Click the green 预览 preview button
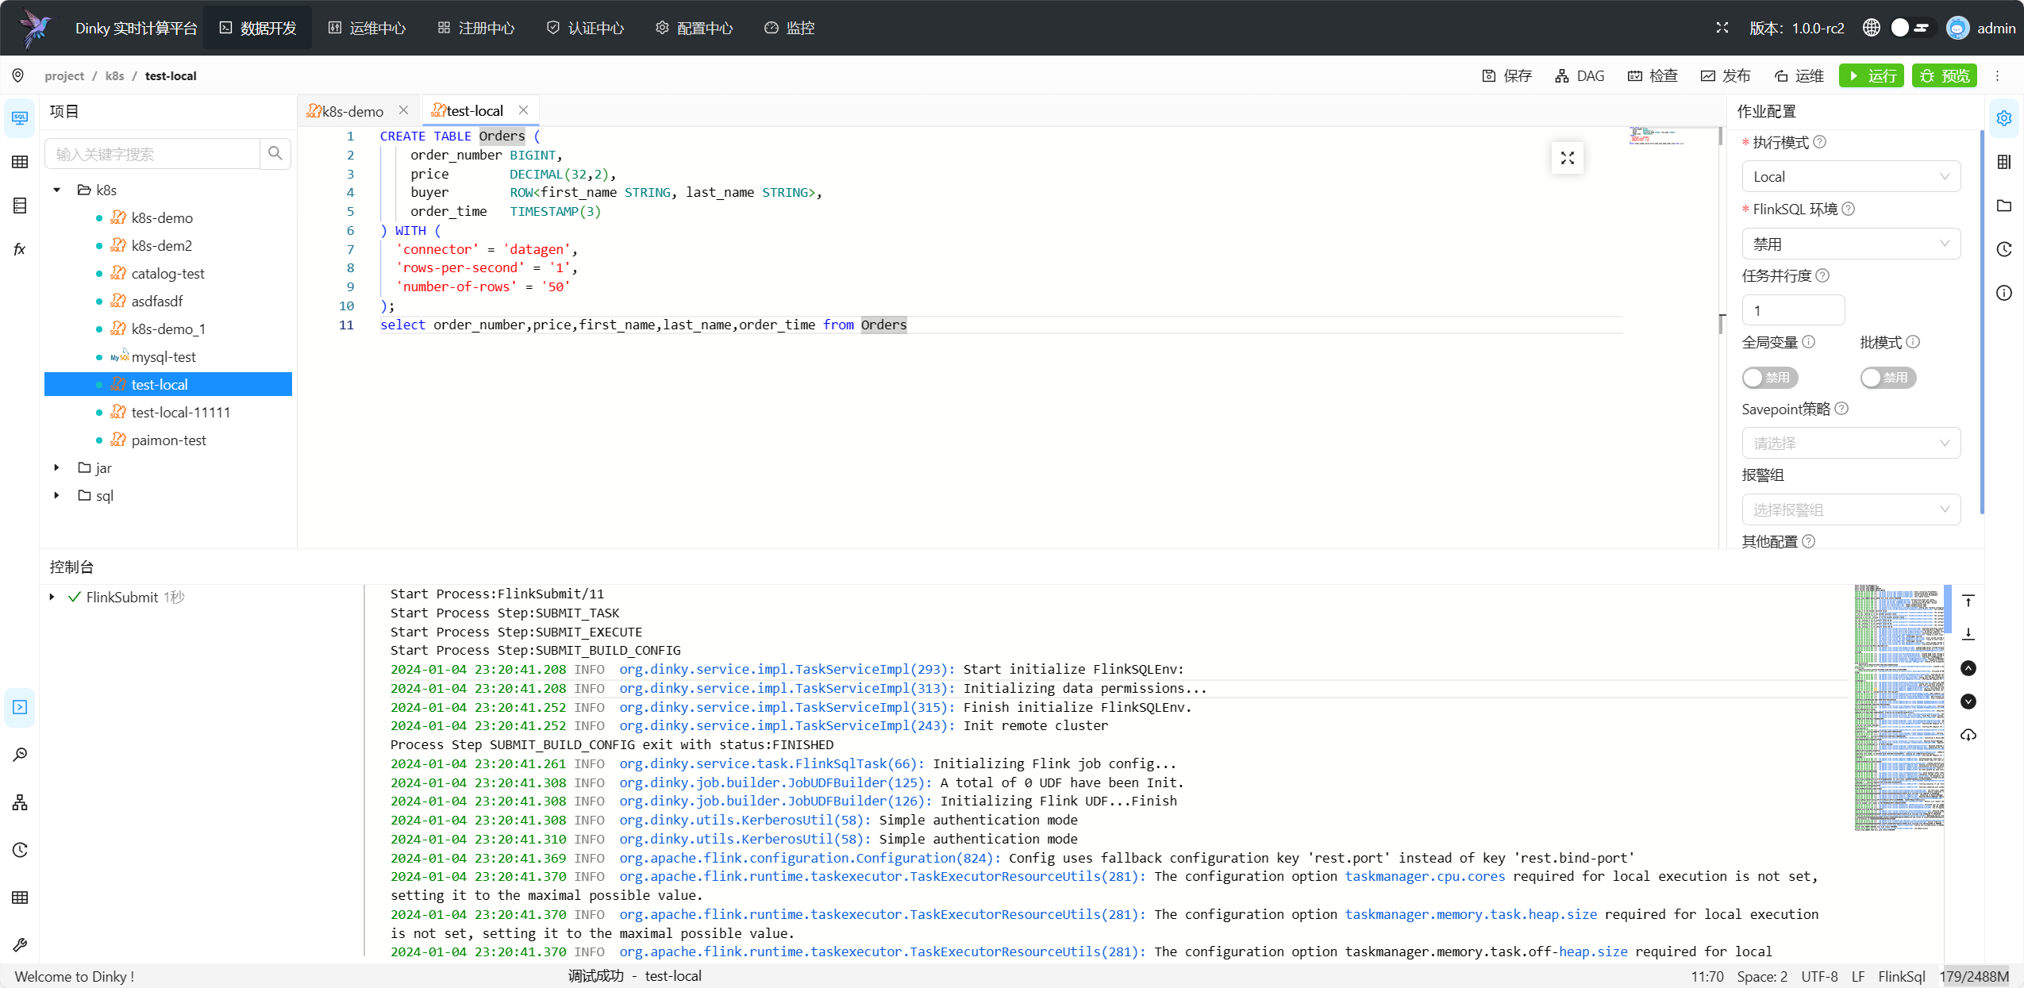Viewport: 2024px width, 988px height. coord(1945,76)
